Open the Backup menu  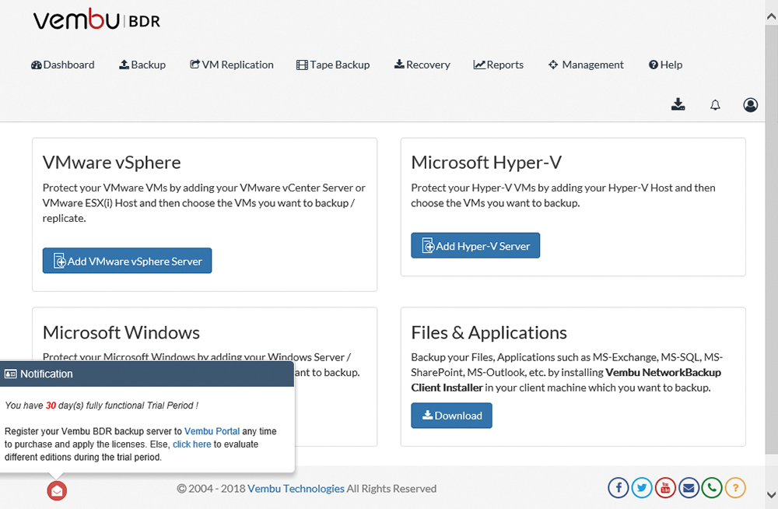(142, 65)
